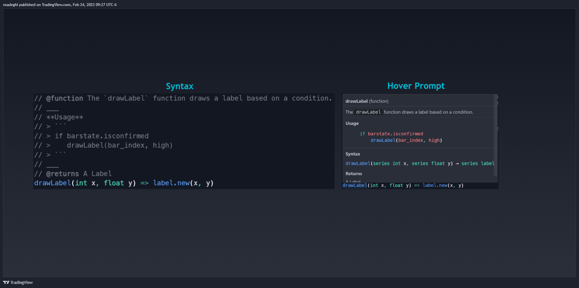The image size is (579, 288).
Task: Click the '// @returns A Label' comment line
Action: (73, 174)
